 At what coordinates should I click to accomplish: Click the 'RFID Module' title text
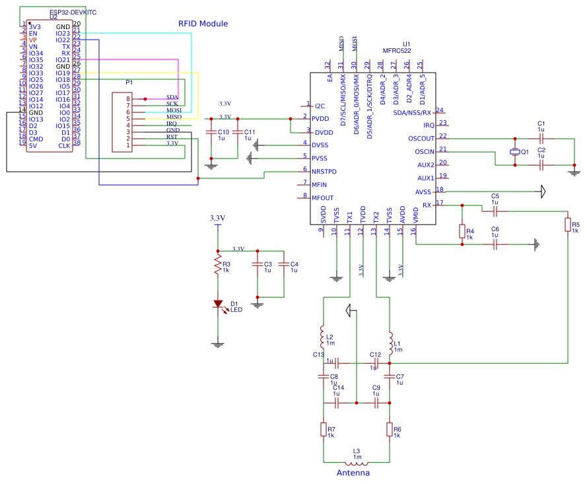tap(203, 24)
